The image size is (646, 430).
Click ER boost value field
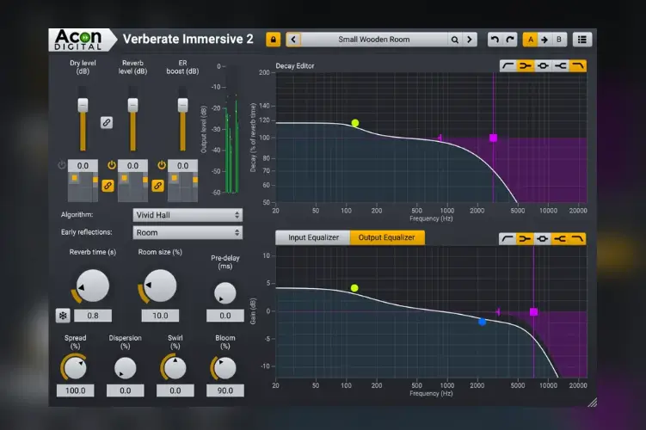click(x=182, y=166)
